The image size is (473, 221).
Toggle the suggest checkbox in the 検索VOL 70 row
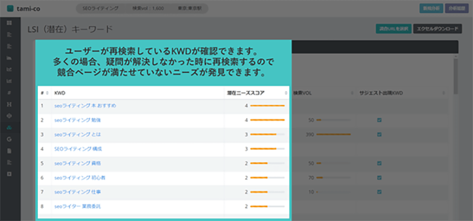379,178
